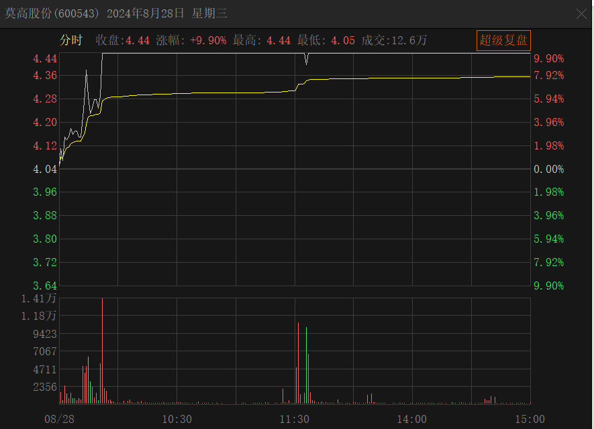The image size is (594, 429).
Task: Click the 0.00% right axis label
Action: click(549, 169)
